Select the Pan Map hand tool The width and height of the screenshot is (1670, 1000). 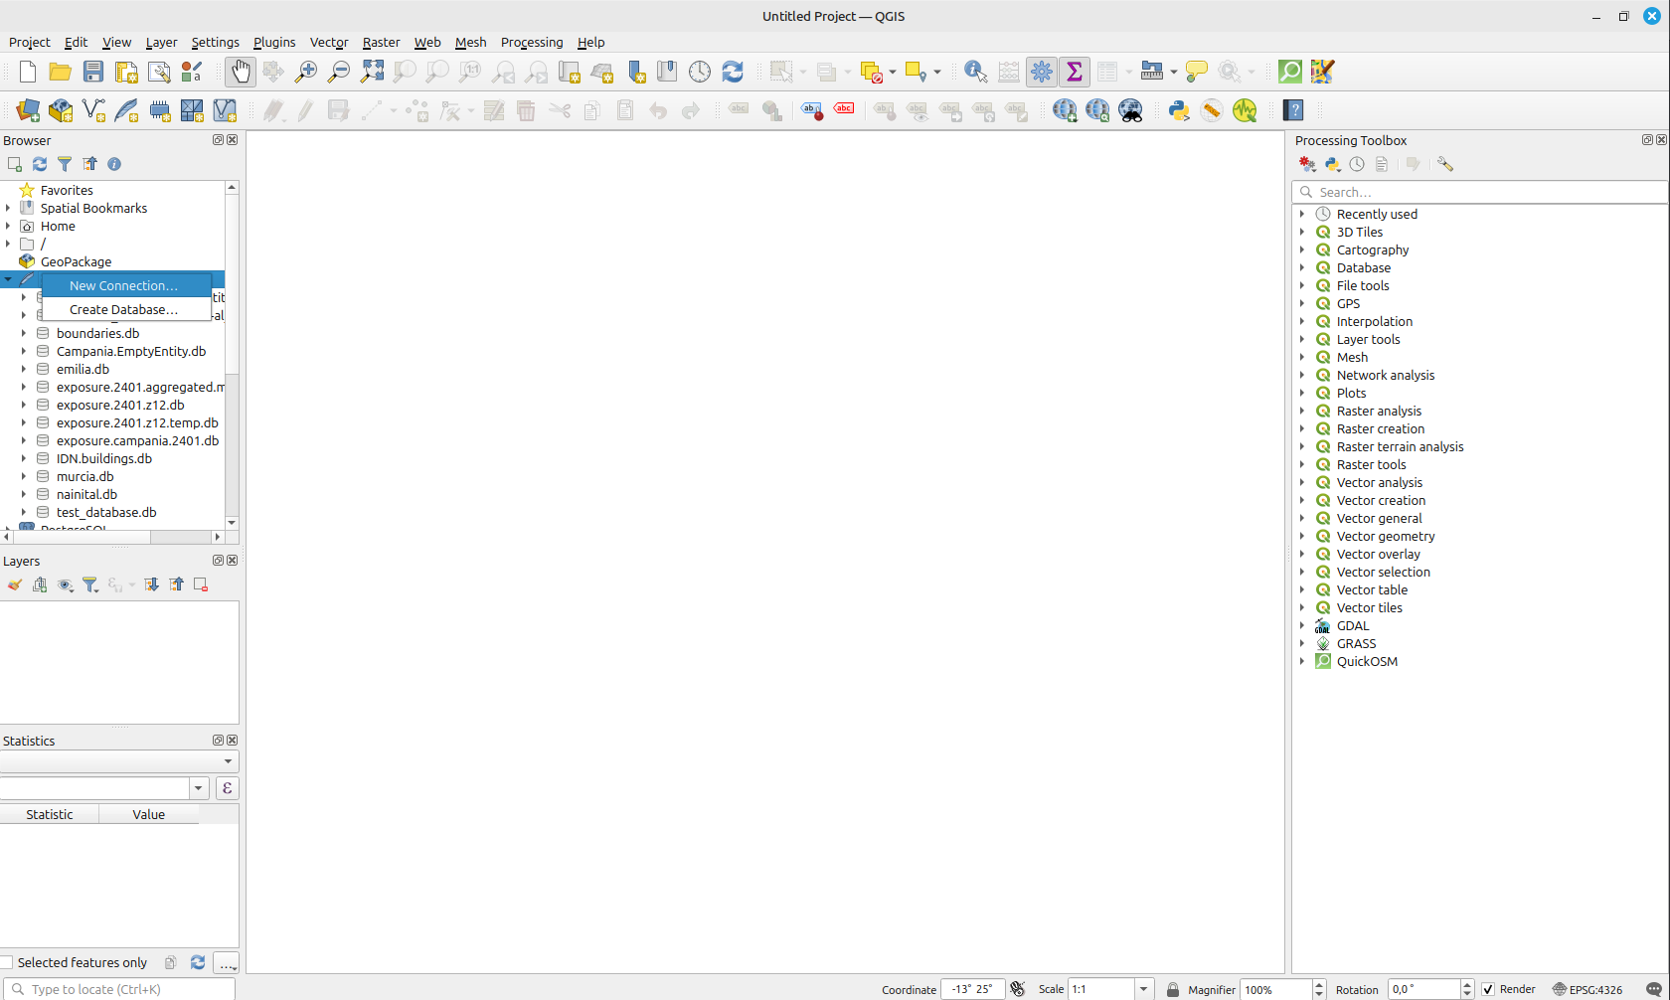point(241,72)
